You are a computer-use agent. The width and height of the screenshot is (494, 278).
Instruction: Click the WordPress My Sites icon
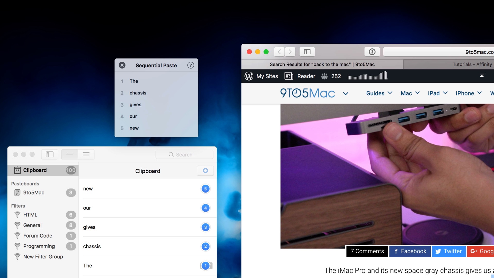pos(249,76)
